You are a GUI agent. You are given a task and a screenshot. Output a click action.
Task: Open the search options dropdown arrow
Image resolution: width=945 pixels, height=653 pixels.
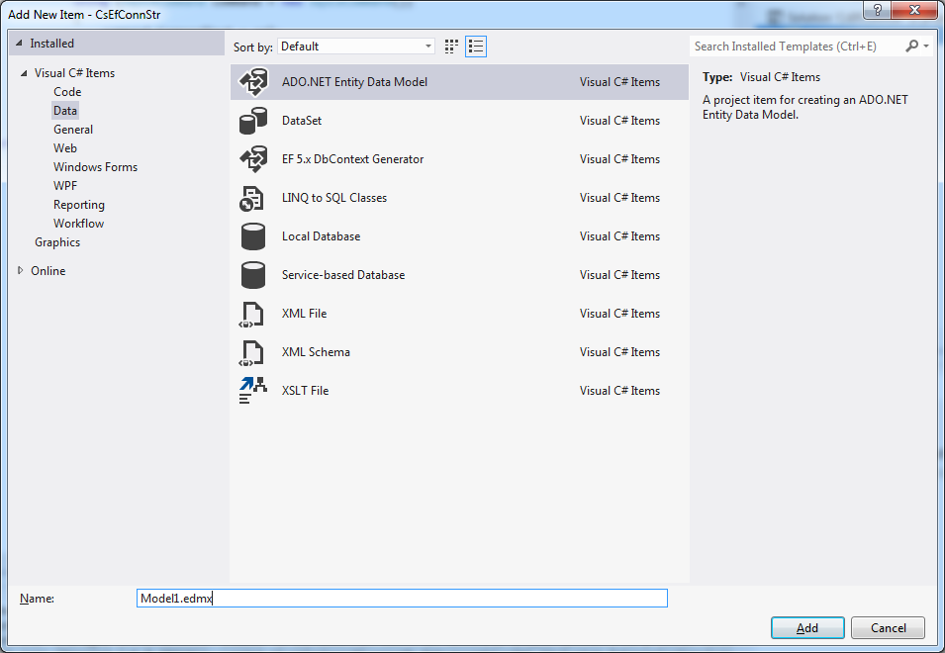(x=926, y=47)
